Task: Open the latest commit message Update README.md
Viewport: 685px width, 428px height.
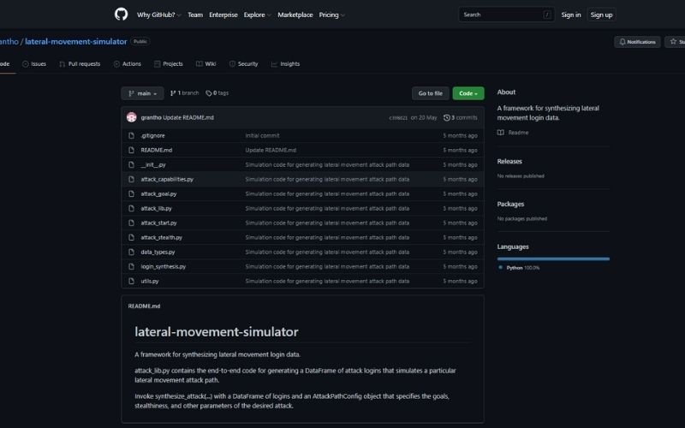Action: (x=188, y=117)
